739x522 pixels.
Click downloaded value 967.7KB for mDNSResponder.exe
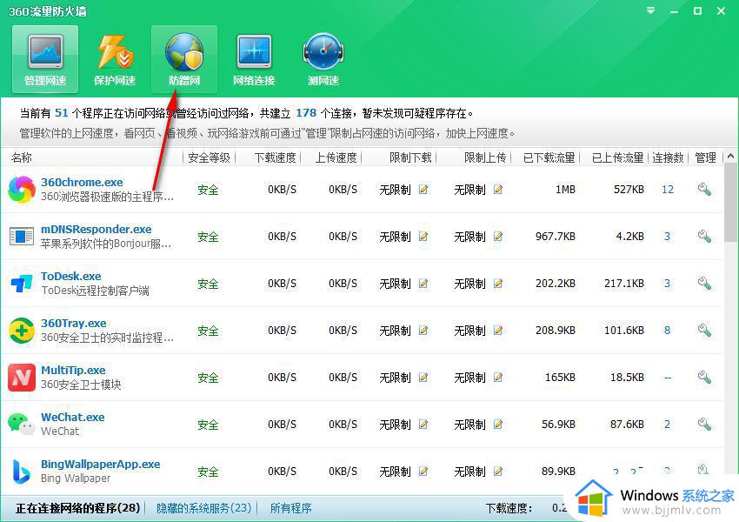(x=556, y=237)
